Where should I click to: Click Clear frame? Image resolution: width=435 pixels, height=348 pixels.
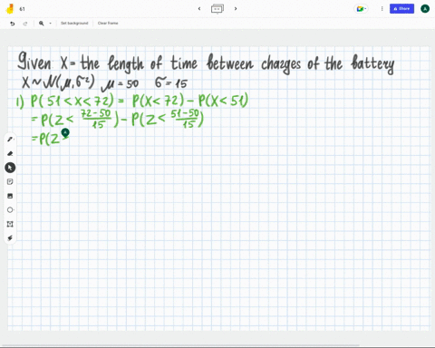pyautogui.click(x=108, y=24)
